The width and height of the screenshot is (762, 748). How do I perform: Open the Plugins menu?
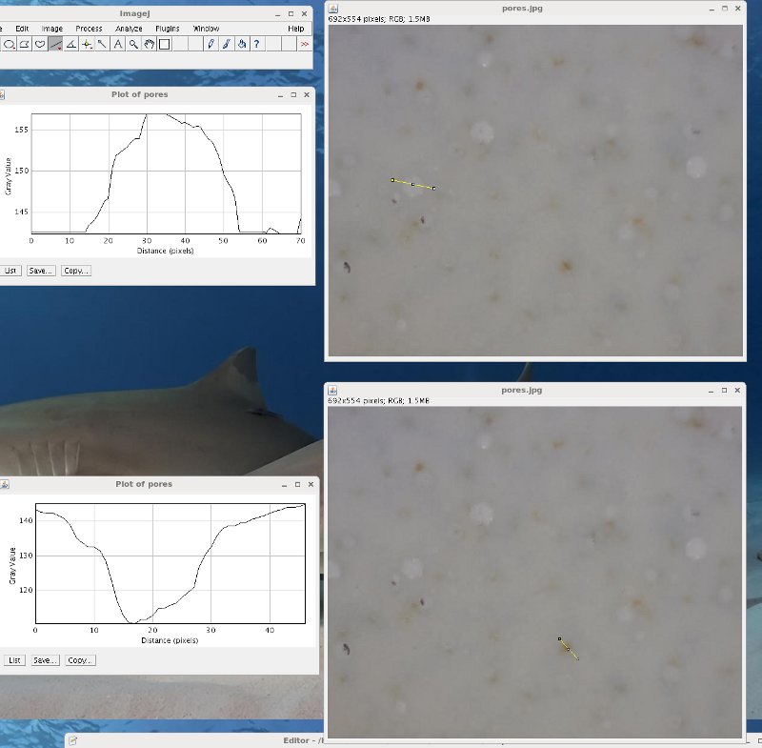(167, 29)
